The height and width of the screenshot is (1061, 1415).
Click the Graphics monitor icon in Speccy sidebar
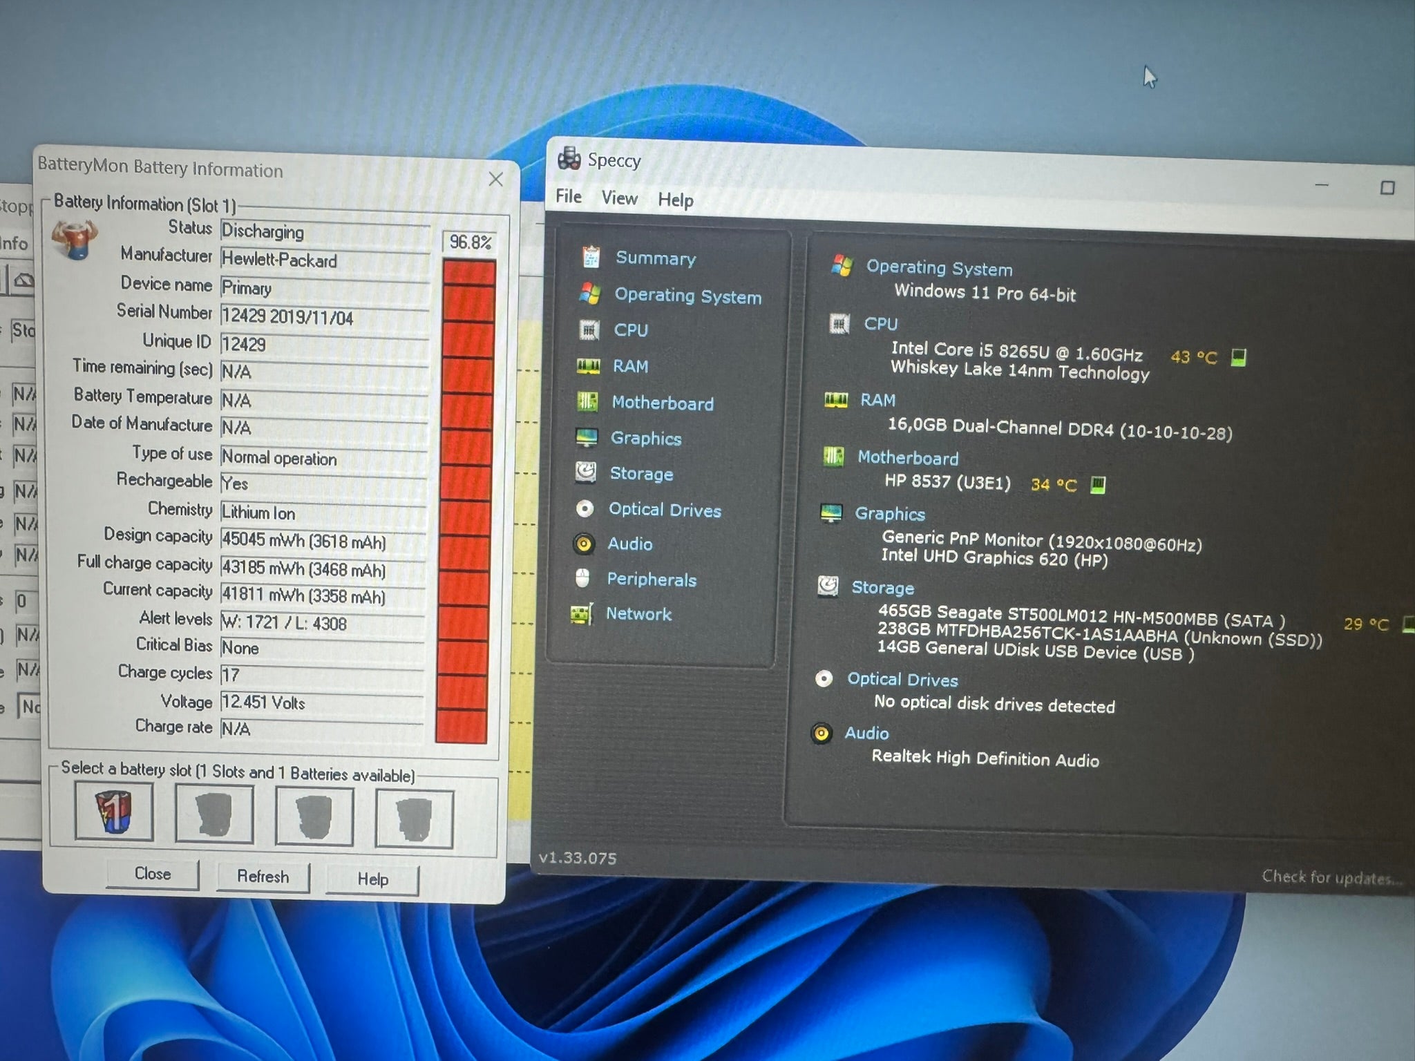click(x=587, y=437)
